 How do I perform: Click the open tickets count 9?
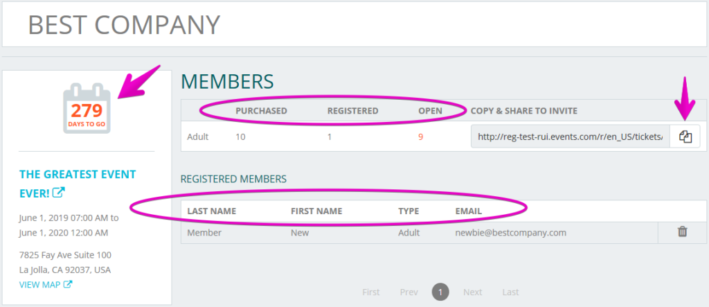tap(420, 137)
